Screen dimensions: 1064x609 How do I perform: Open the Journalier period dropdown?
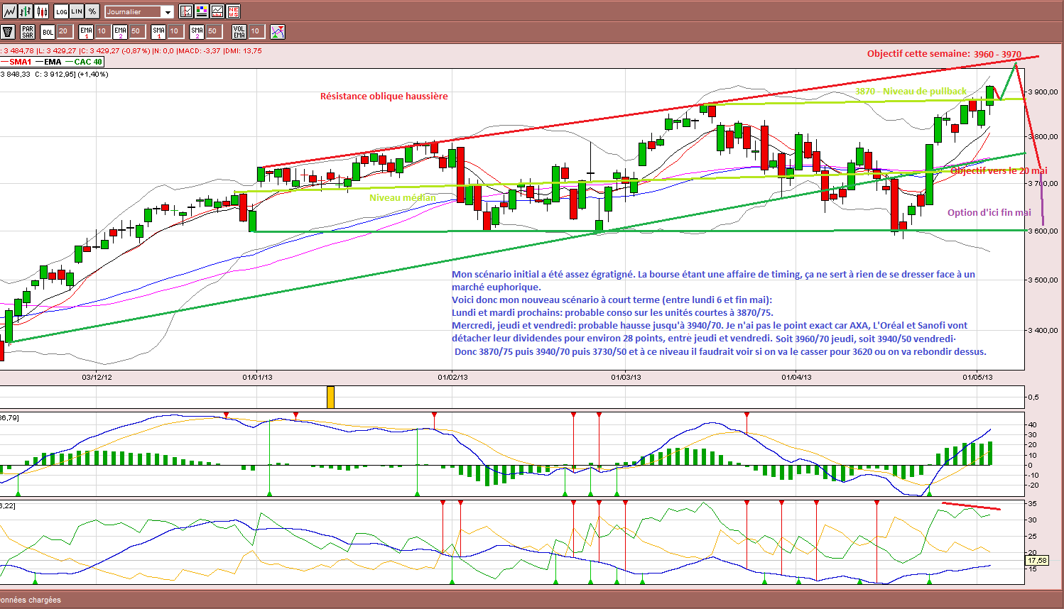pos(139,12)
